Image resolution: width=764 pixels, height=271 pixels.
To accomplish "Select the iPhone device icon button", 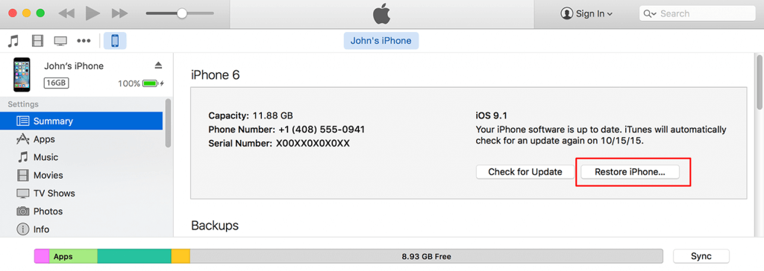I will click(115, 41).
